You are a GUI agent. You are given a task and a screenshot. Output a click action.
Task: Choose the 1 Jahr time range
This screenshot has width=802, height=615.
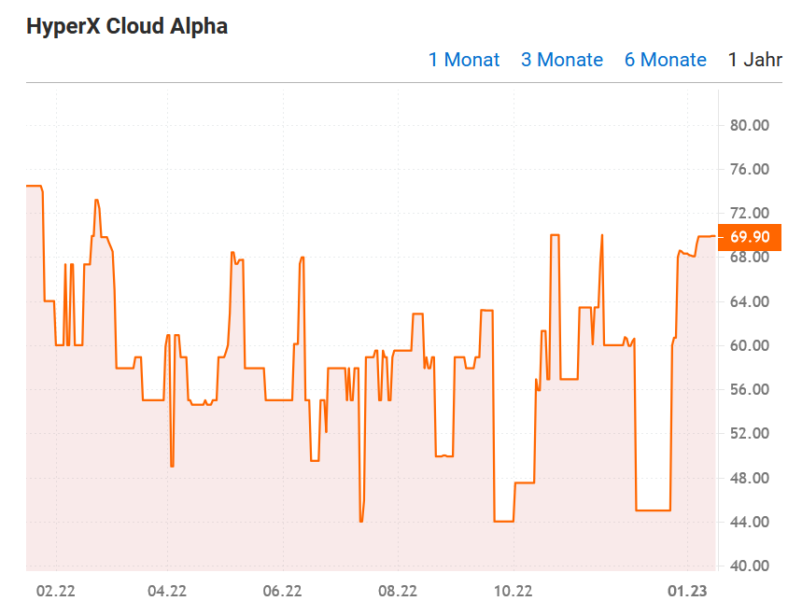coord(754,60)
